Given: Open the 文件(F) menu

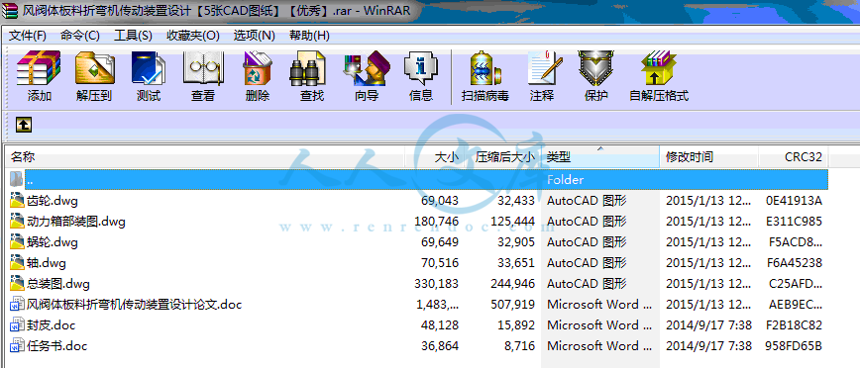Looking at the screenshot, I should click(28, 36).
